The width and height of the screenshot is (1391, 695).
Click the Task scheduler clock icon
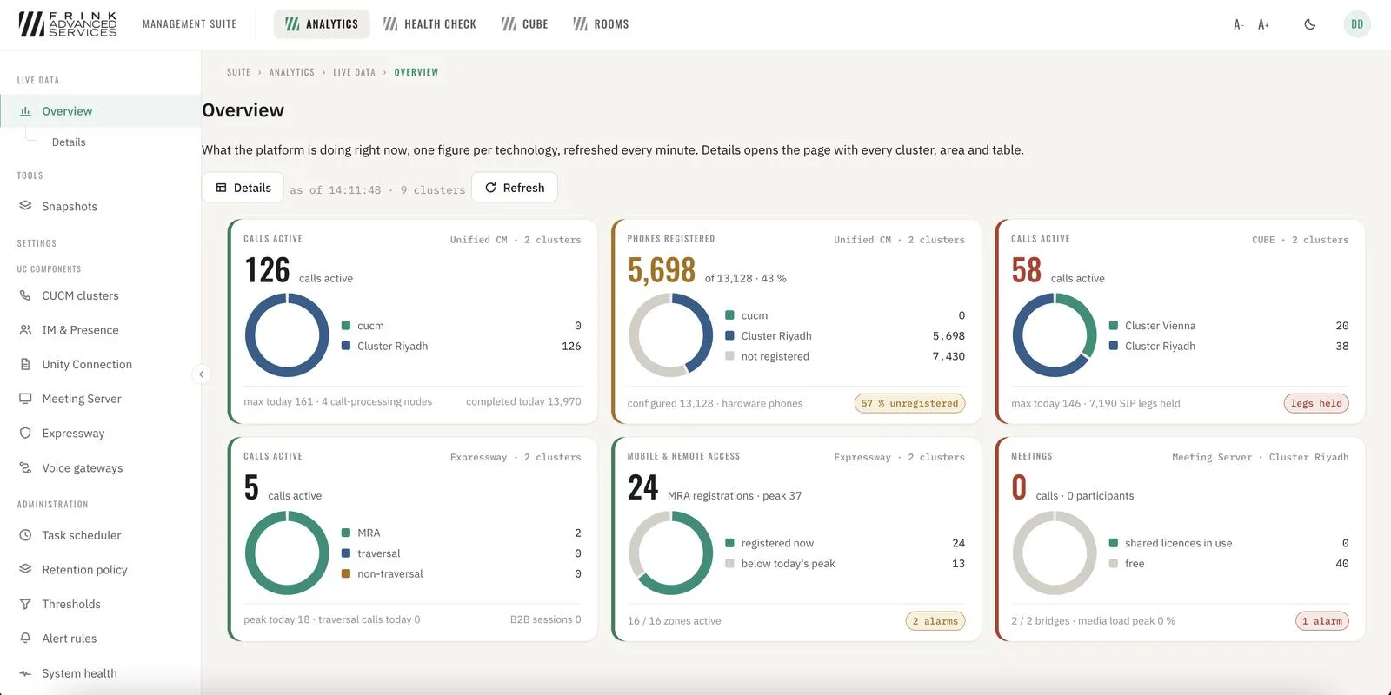25,535
